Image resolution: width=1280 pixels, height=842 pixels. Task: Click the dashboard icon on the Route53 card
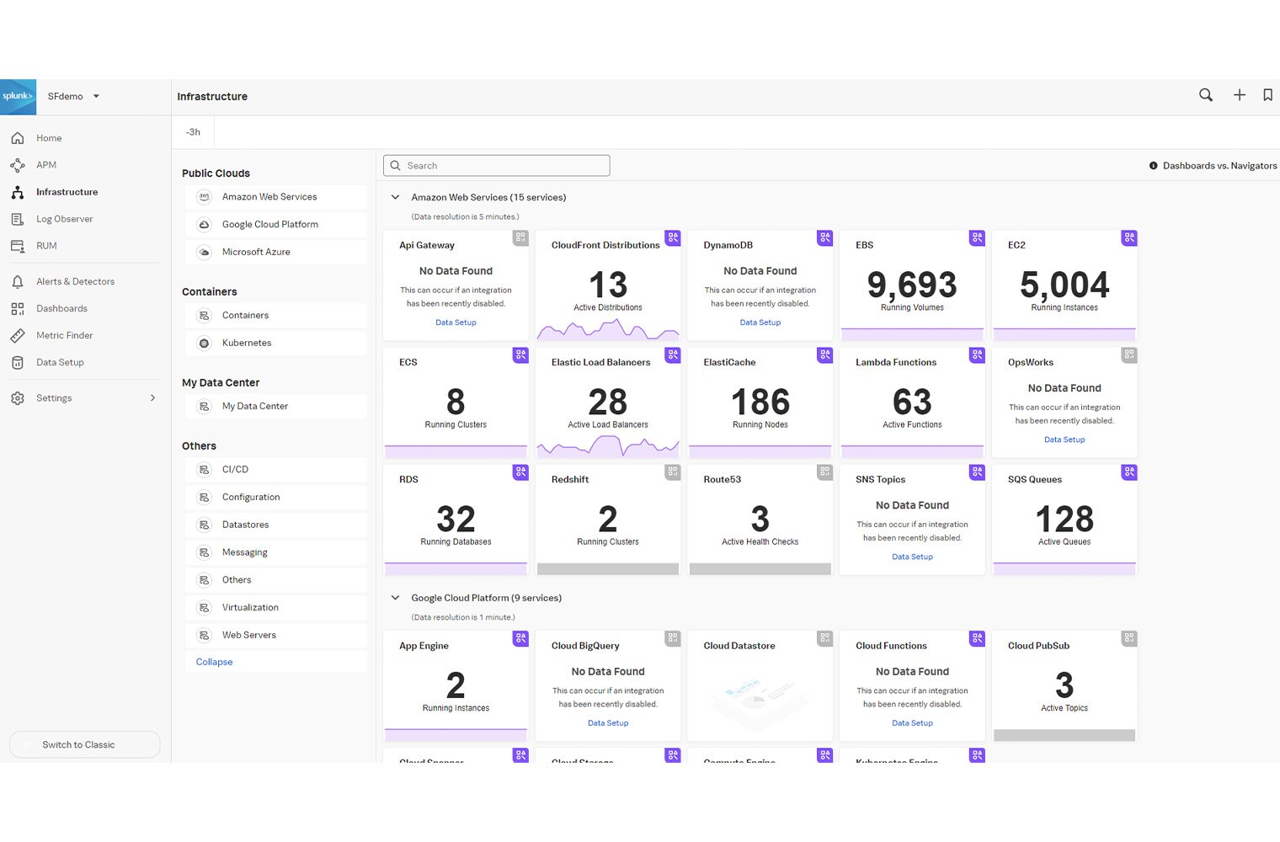(824, 472)
